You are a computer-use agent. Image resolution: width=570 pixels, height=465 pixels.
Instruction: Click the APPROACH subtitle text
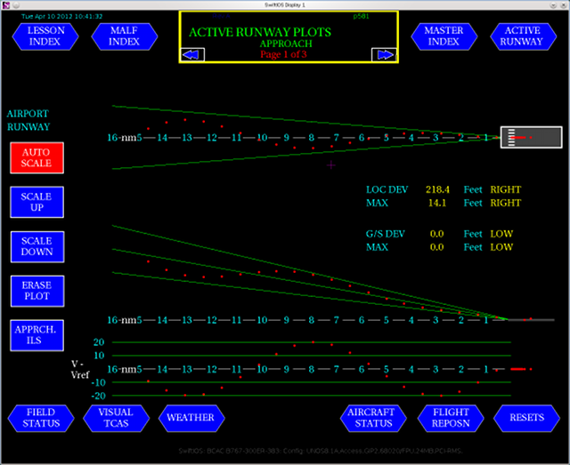(x=286, y=44)
